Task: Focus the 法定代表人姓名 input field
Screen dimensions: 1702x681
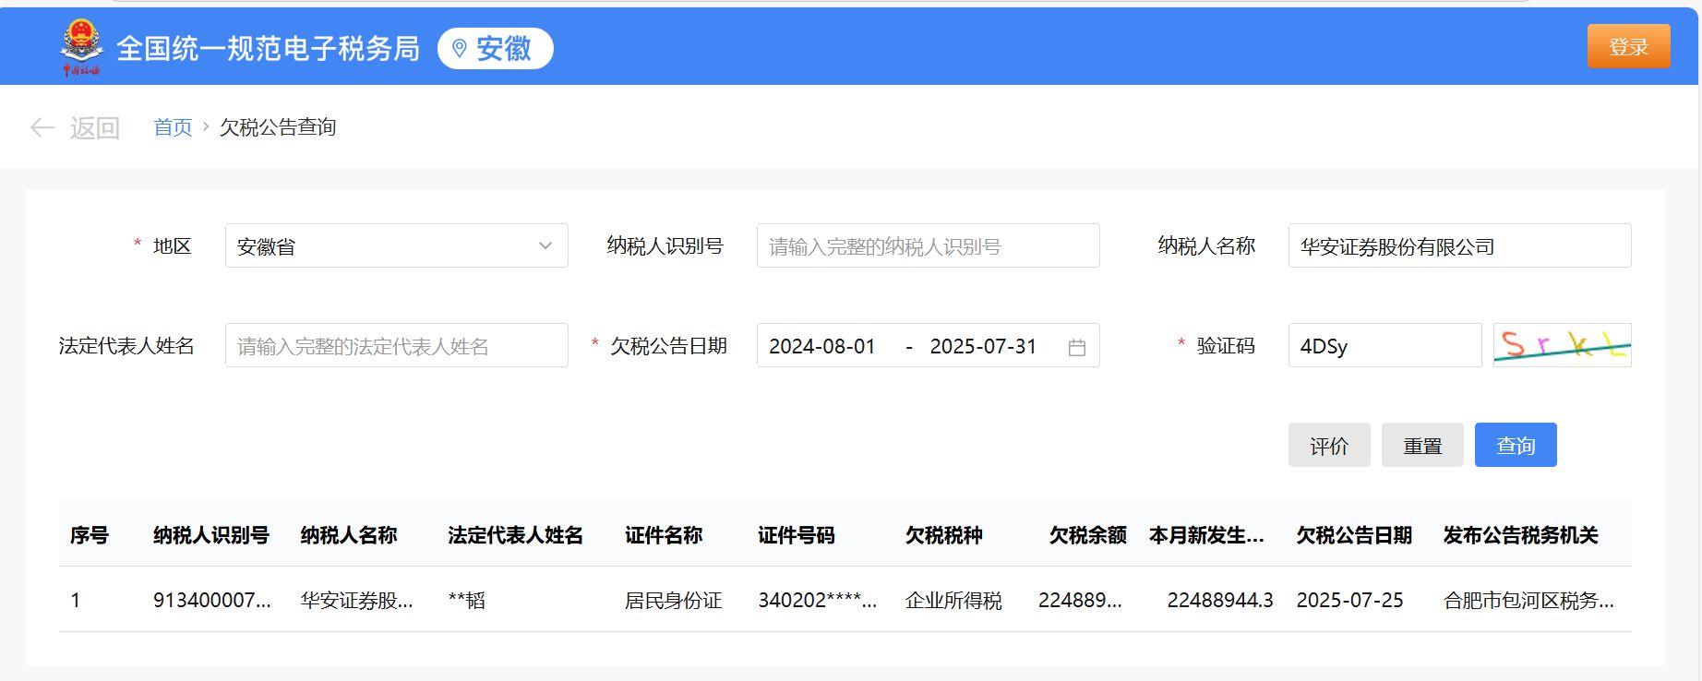Action: pyautogui.click(x=396, y=346)
